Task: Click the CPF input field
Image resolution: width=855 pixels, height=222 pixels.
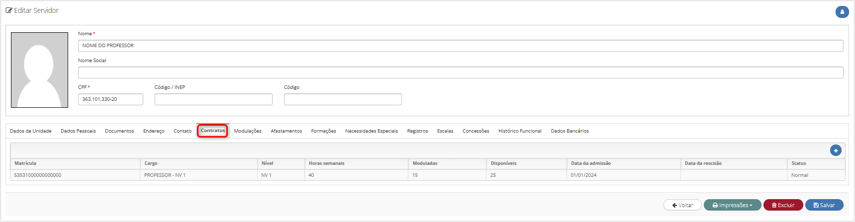Action: (110, 99)
